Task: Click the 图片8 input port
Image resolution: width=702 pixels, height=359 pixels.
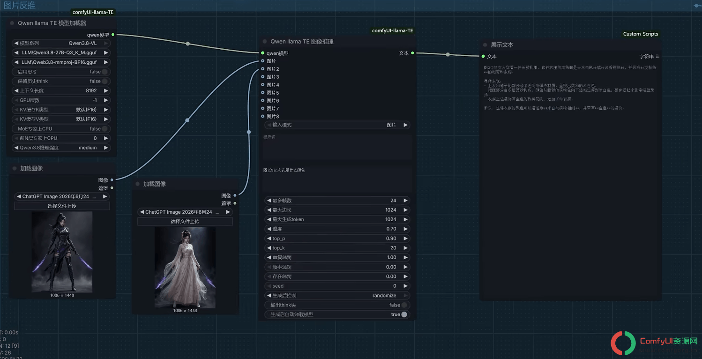Action: 263,116
